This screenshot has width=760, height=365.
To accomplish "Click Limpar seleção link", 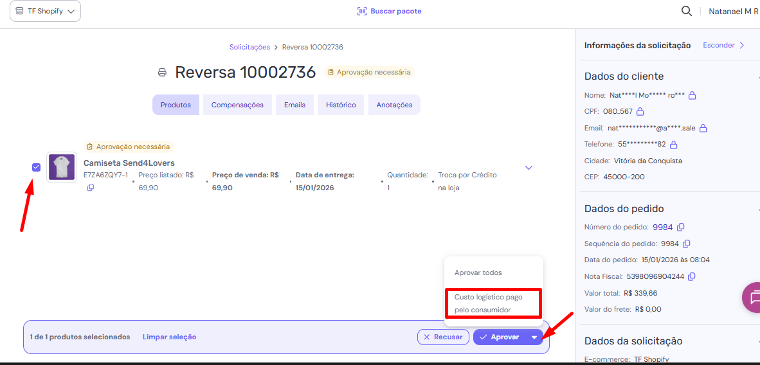I will 169,337.
